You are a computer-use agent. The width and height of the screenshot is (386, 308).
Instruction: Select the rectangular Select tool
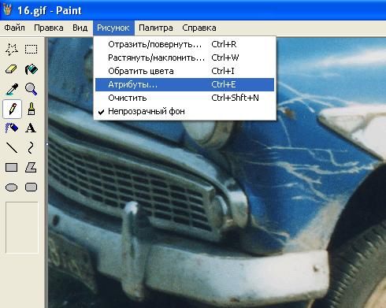pyautogui.click(x=31, y=50)
